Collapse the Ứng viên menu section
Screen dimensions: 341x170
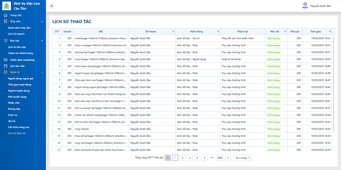42,22
